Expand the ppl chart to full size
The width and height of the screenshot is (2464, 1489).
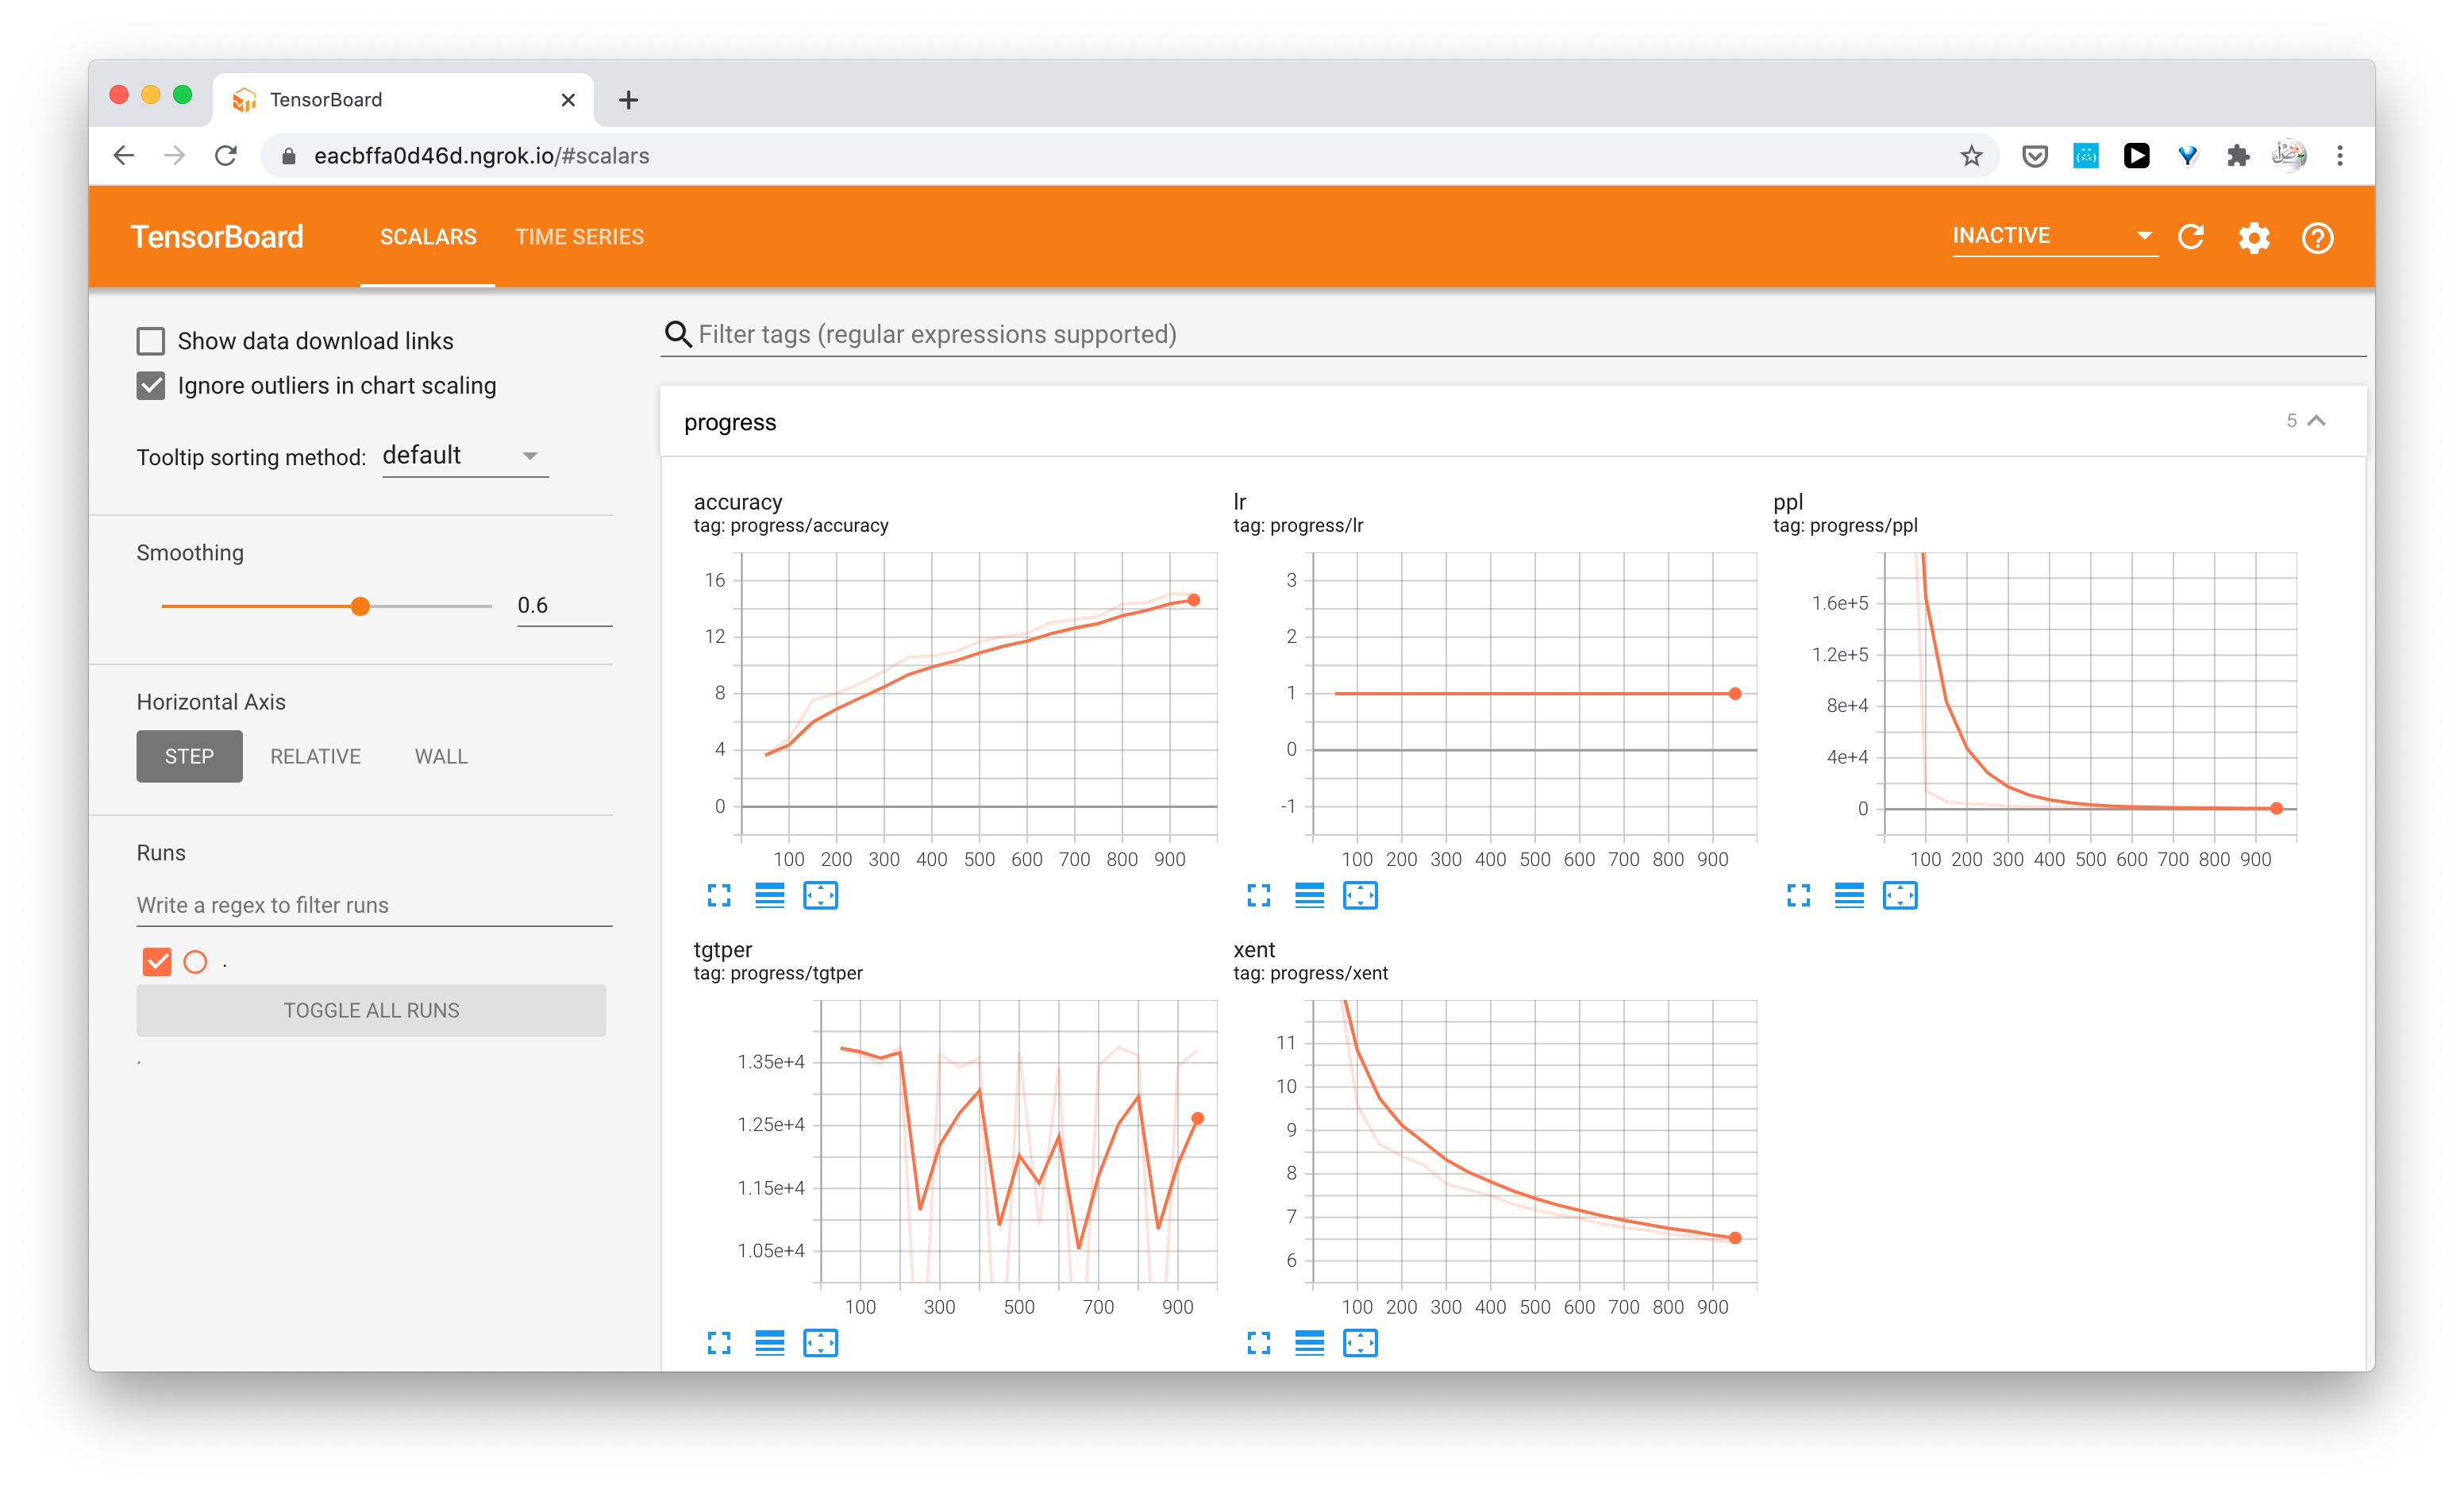tap(1798, 895)
